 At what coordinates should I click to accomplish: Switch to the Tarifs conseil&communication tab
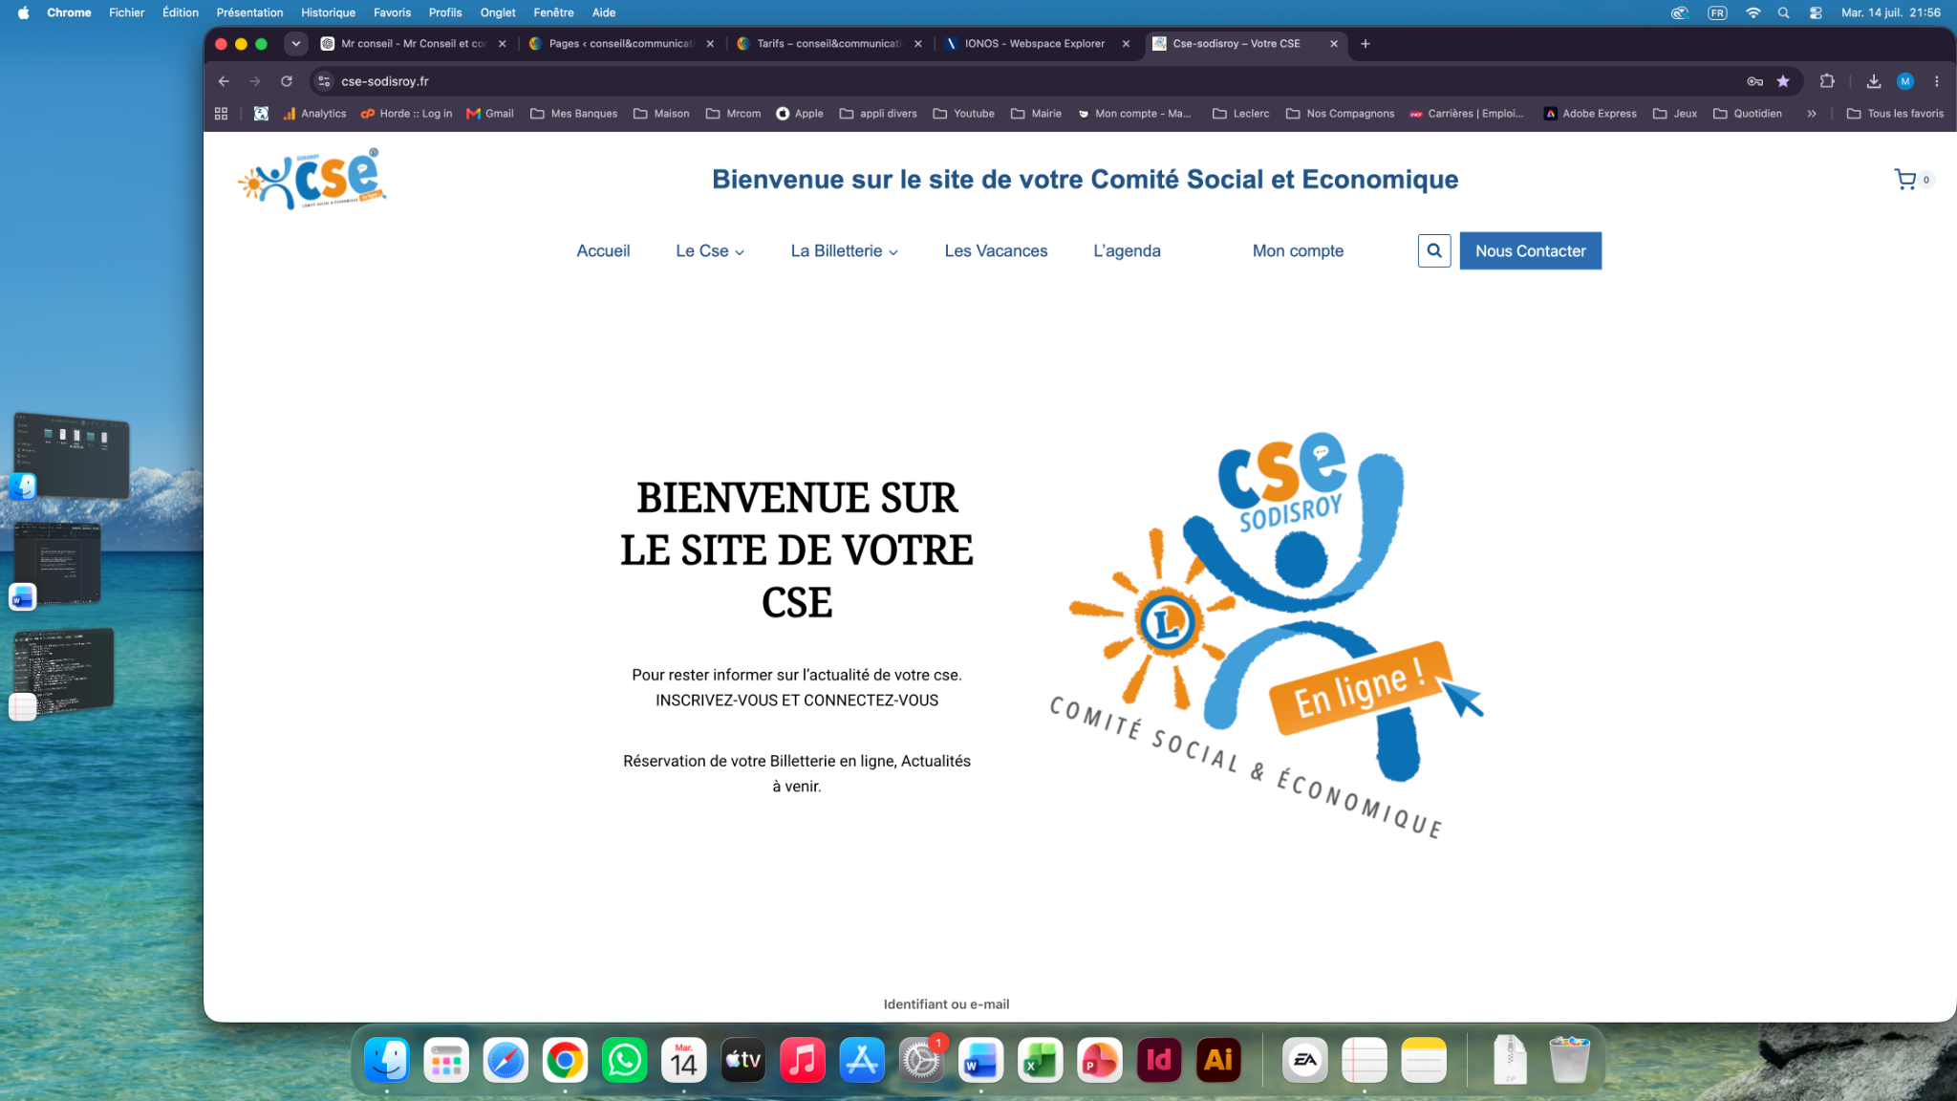pyautogui.click(x=828, y=44)
